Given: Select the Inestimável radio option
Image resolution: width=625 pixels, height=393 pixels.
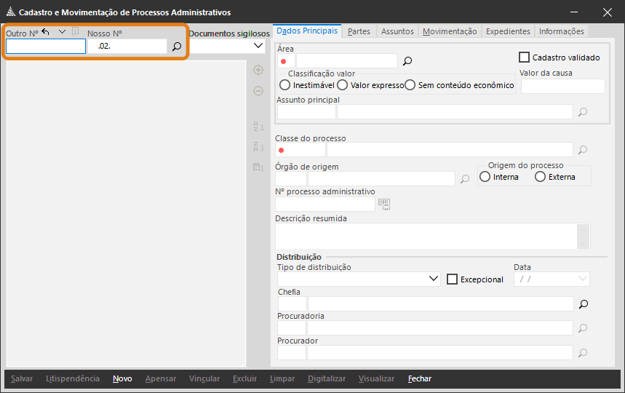Looking at the screenshot, I should [284, 85].
